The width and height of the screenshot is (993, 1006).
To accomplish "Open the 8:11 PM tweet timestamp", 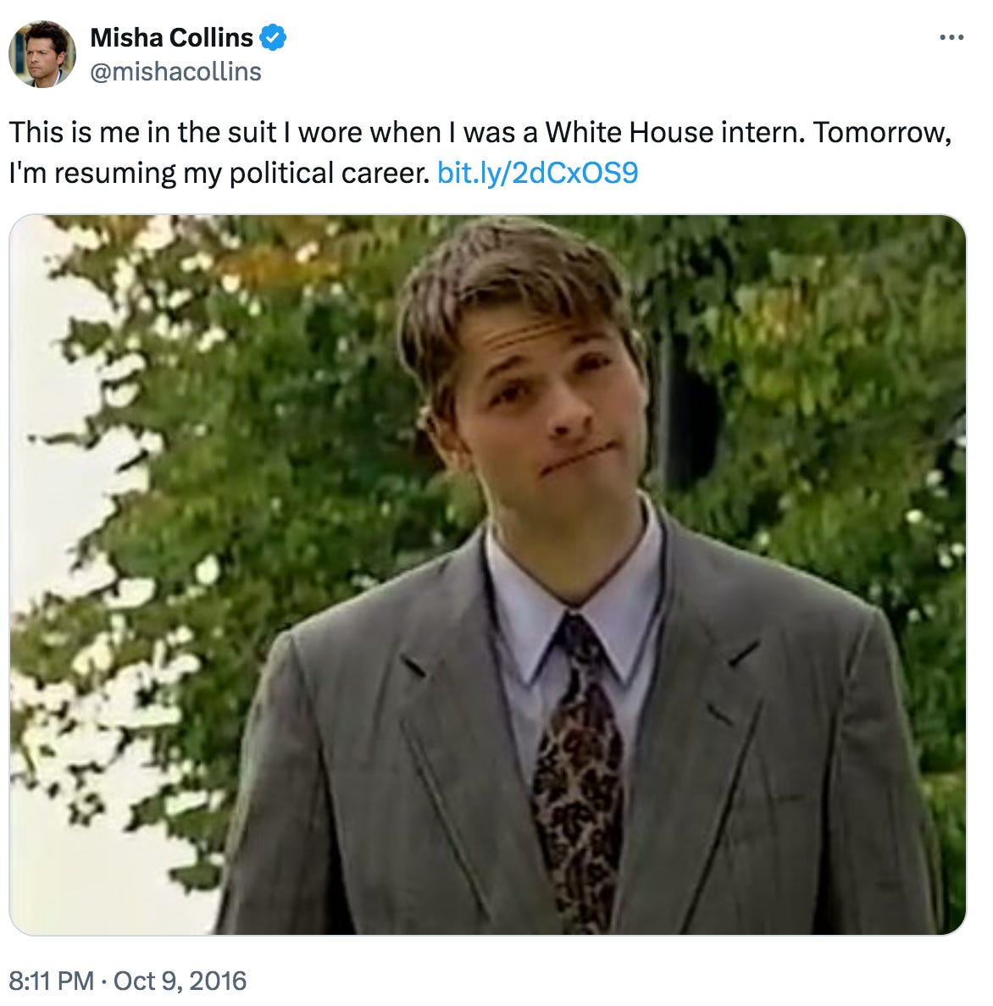I will [x=52, y=981].
